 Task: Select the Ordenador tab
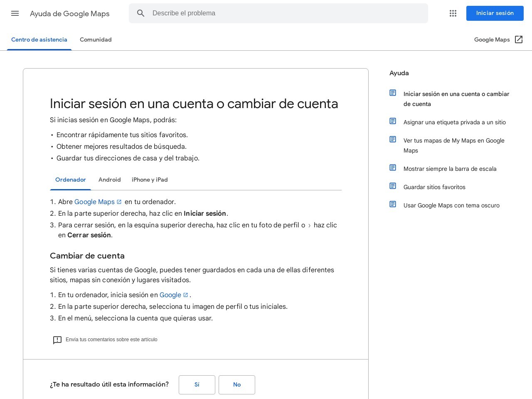[71, 180]
